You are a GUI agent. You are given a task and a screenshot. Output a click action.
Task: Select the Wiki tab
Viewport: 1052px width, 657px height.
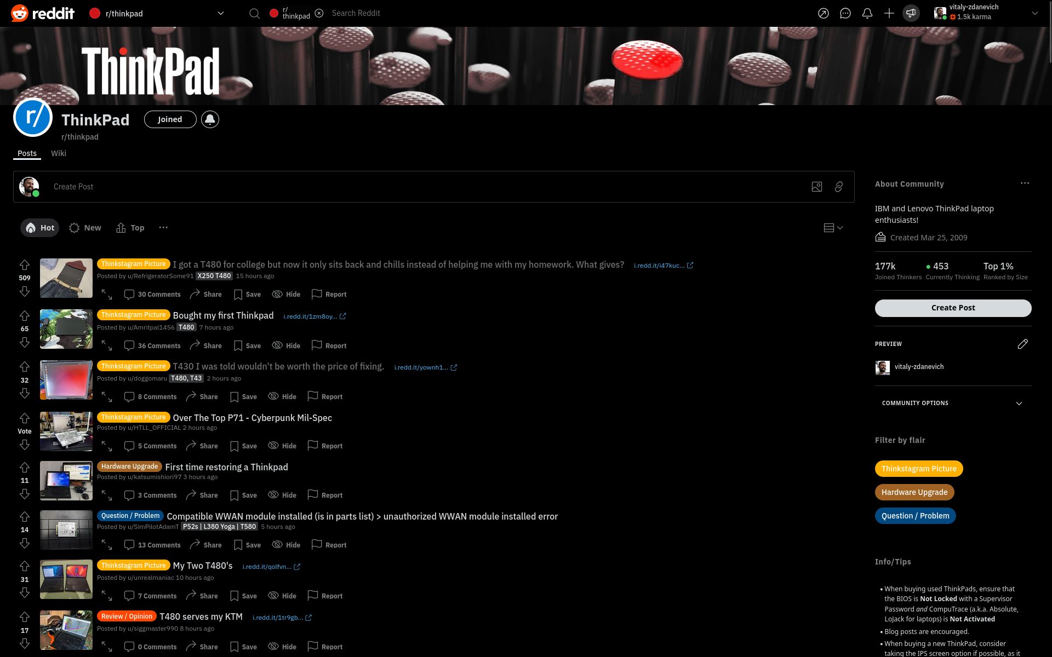coord(58,153)
